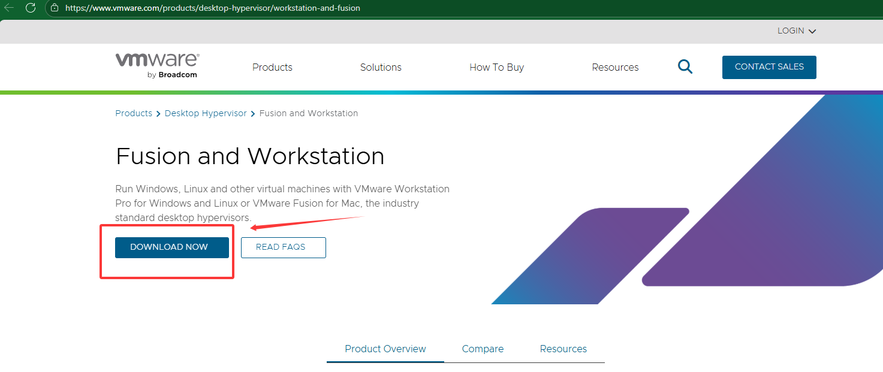Focus the address bar URL
Screen dimensions: 883x372
coord(213,8)
